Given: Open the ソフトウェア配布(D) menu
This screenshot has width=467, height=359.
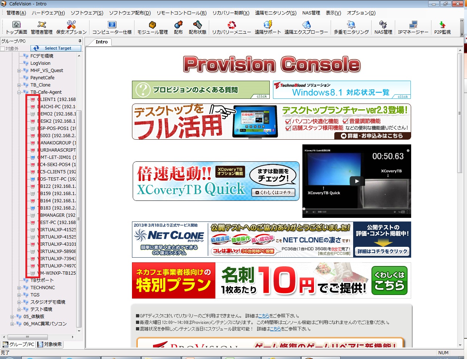Looking at the screenshot, I should click(x=130, y=13).
